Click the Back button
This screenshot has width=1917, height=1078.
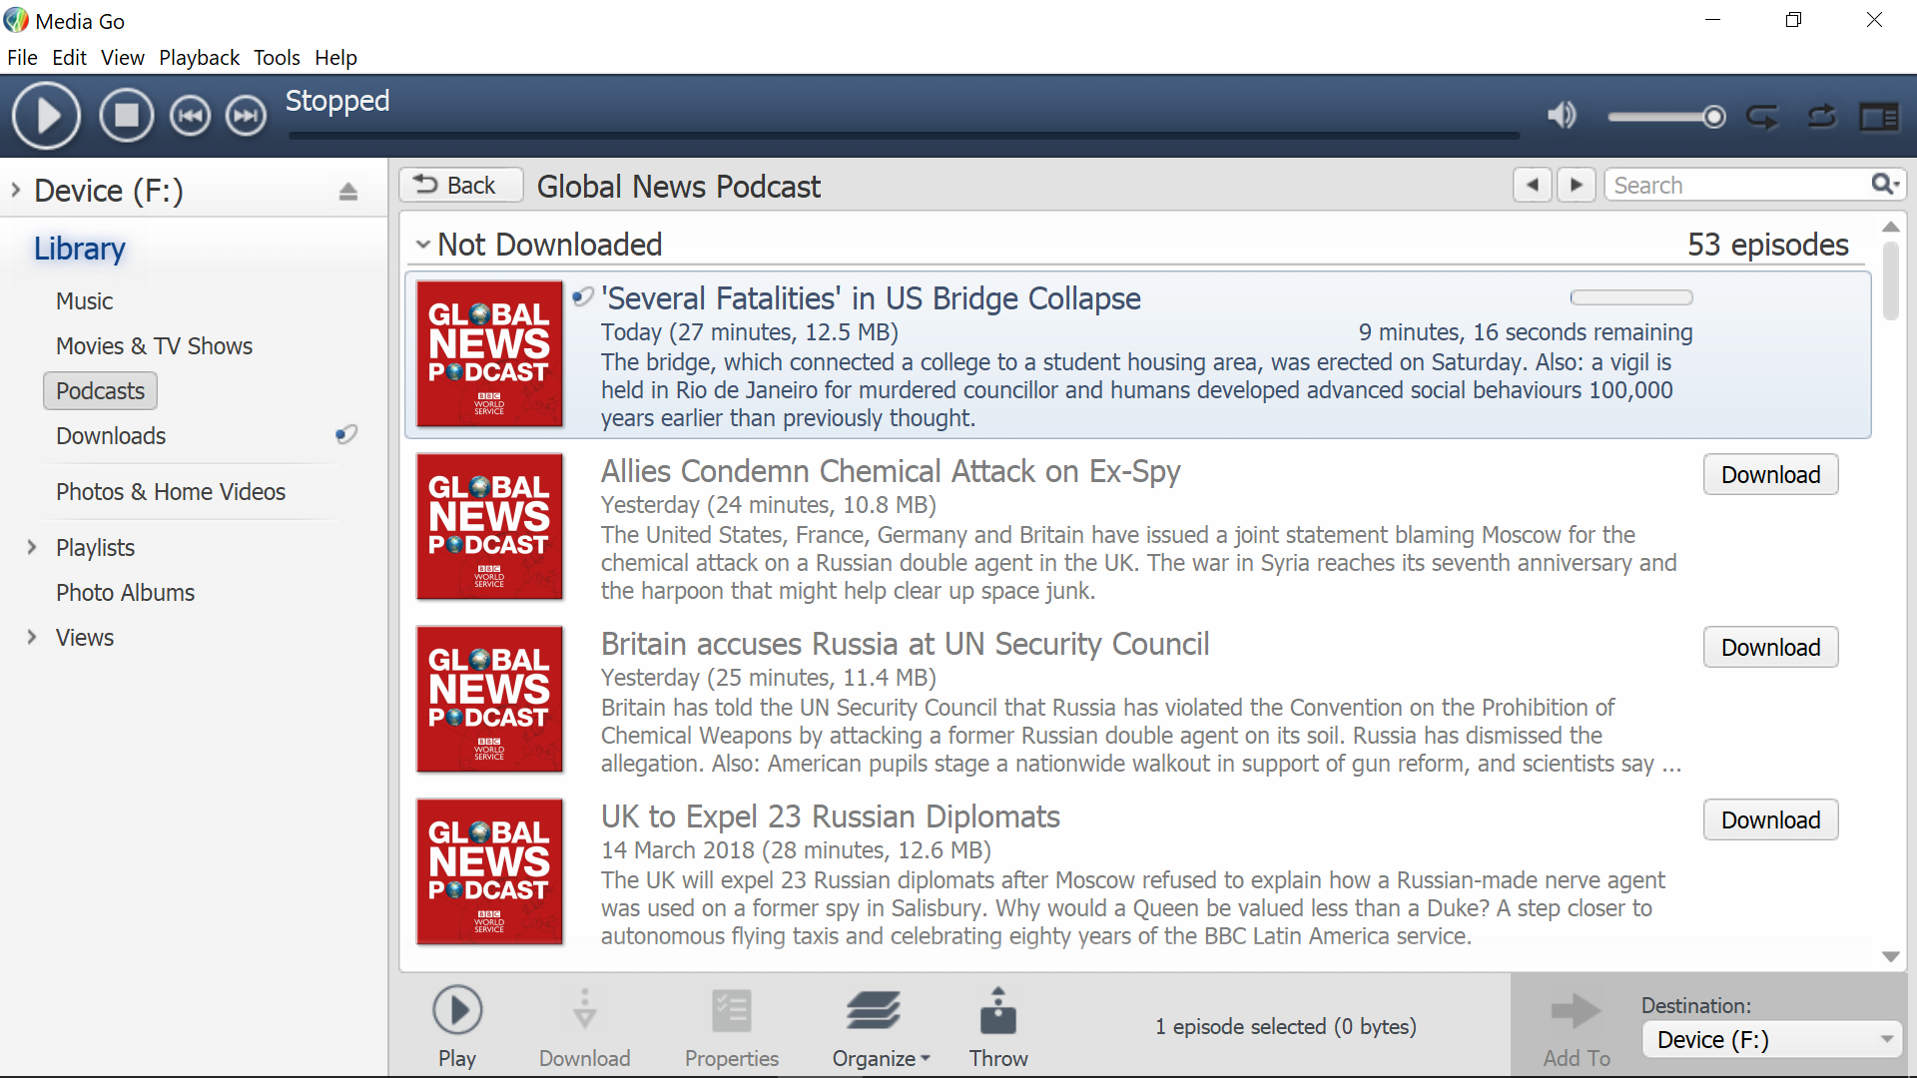pyautogui.click(x=460, y=186)
